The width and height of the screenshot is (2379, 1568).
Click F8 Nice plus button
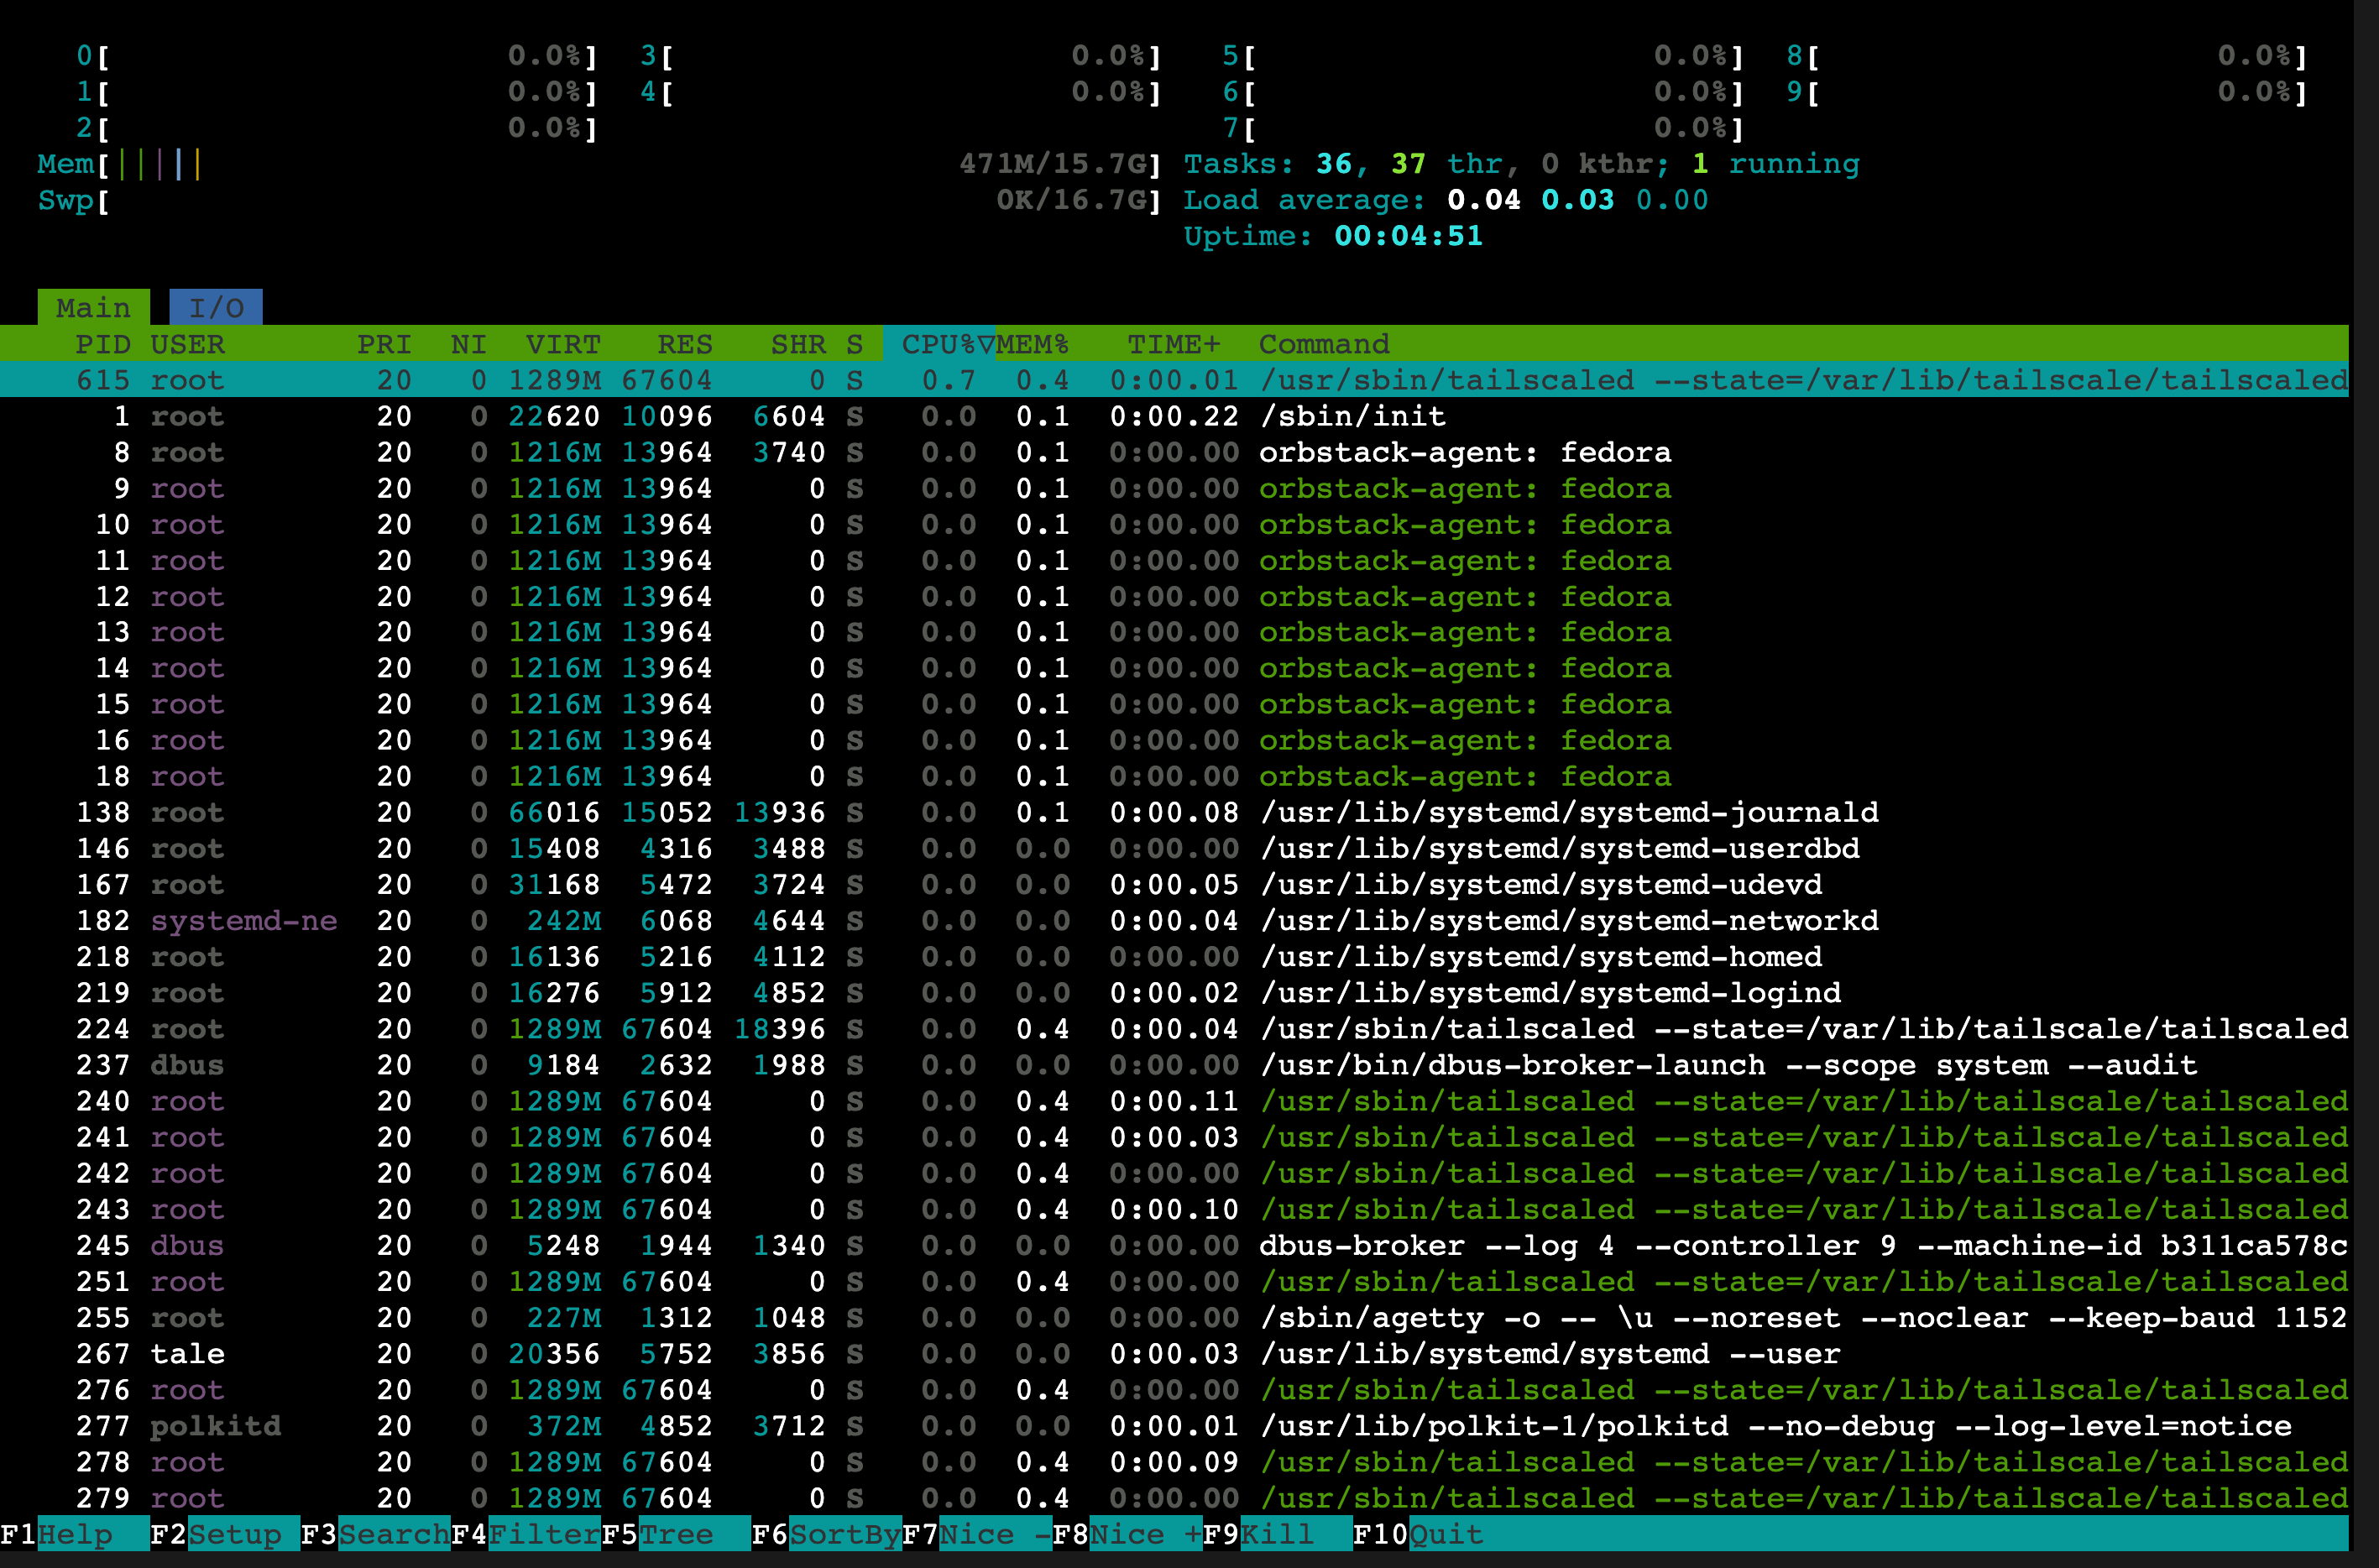point(1145,1534)
